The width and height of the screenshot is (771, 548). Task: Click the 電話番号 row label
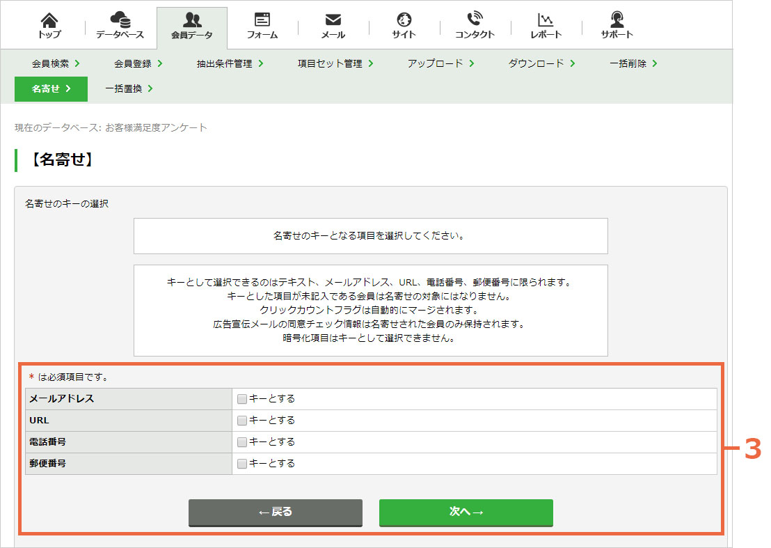tap(48, 442)
